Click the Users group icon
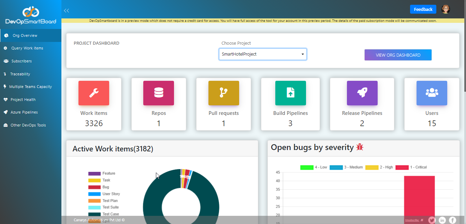This screenshot has width=466, height=224. click(432, 93)
